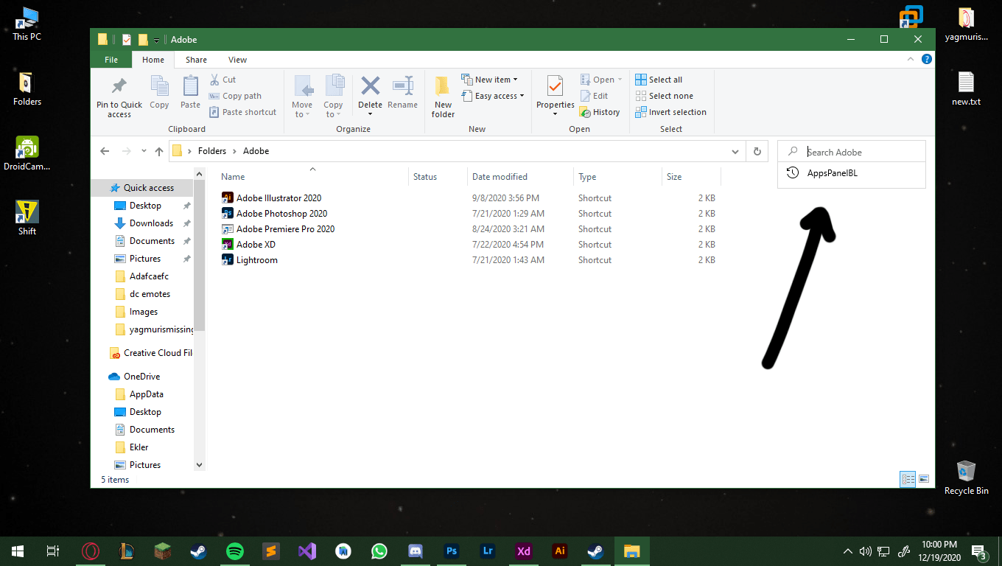Click the Adobe Illustrator 2020 shortcut icon
This screenshot has height=566, width=1002.
[228, 198]
